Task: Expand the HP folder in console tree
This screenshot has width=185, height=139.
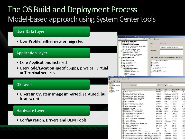Action: pyautogui.click(x=109, y=89)
